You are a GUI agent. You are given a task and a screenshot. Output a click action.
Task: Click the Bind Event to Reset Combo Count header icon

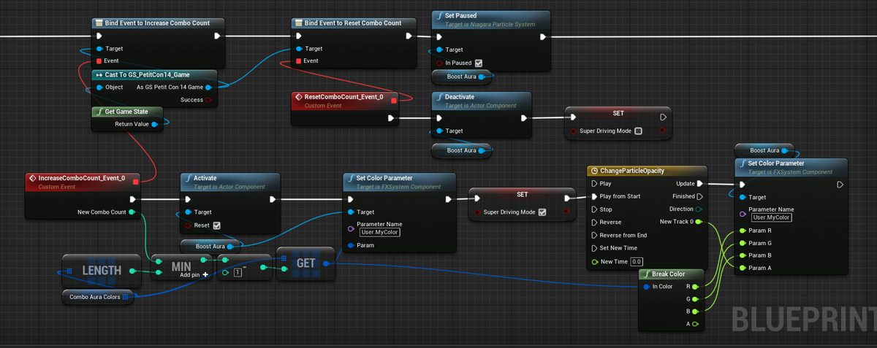click(298, 23)
